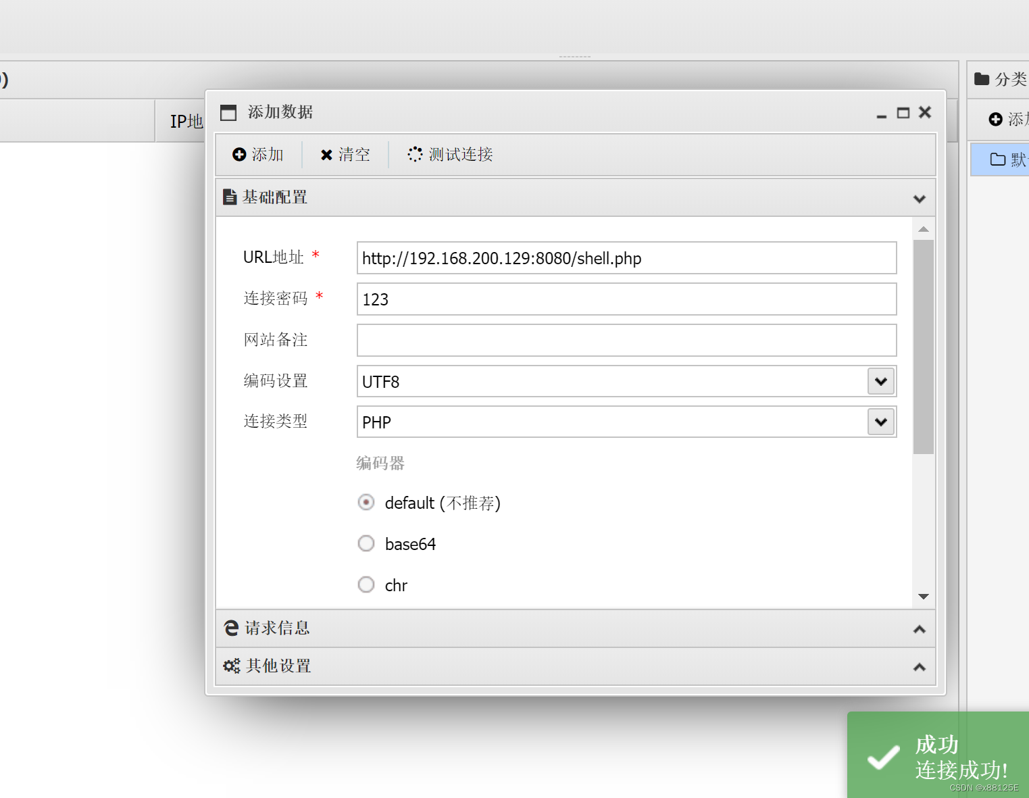Expand the 其他设置 section chevron

click(x=920, y=667)
